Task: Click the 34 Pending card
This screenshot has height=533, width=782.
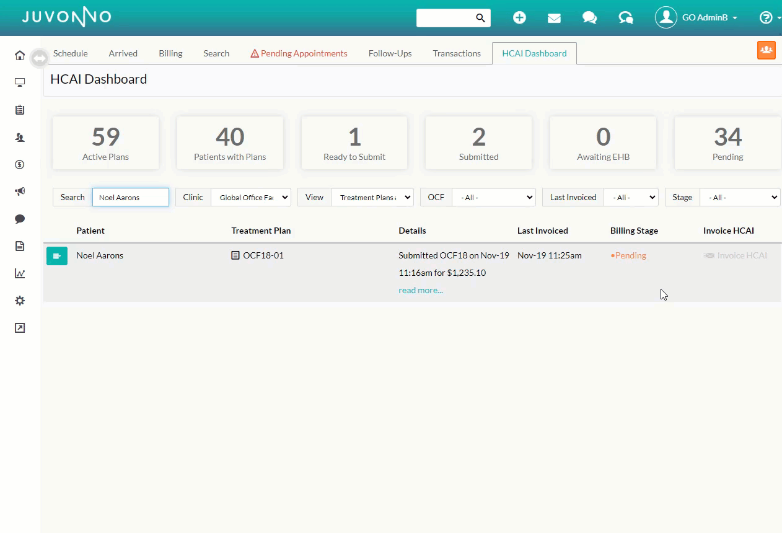Action: tap(727, 143)
